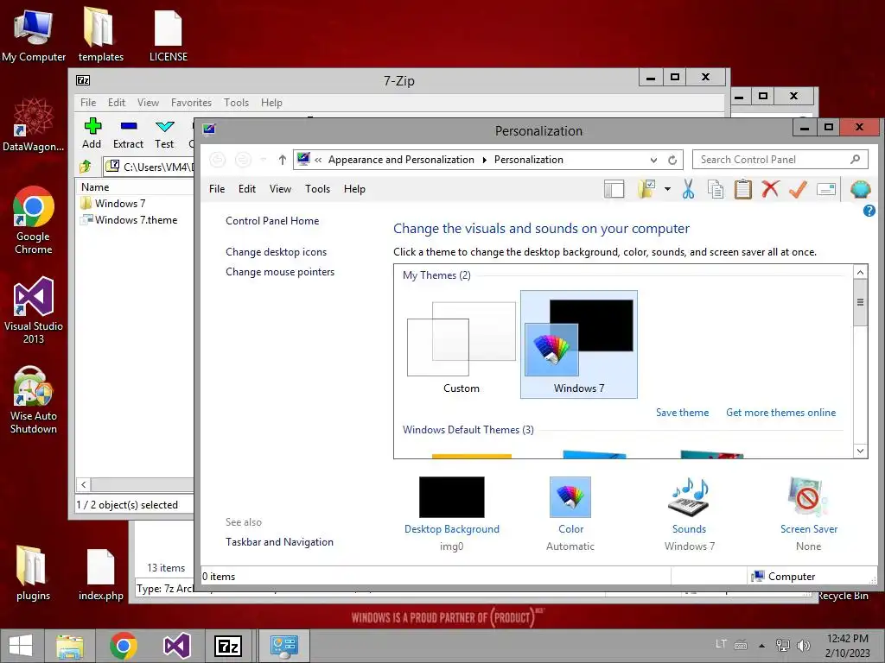Select the Windows 7 theme thumbnail

coord(578,345)
